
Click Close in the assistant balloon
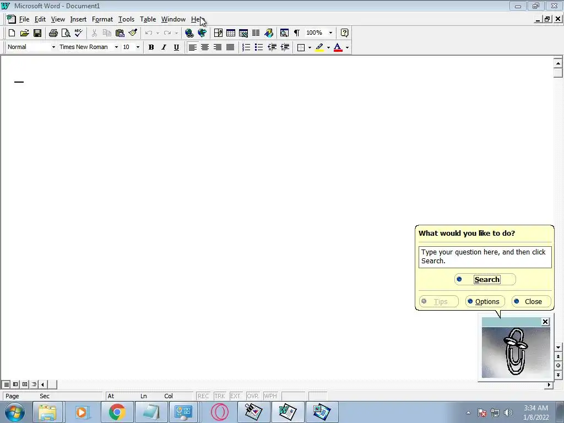[x=532, y=301]
